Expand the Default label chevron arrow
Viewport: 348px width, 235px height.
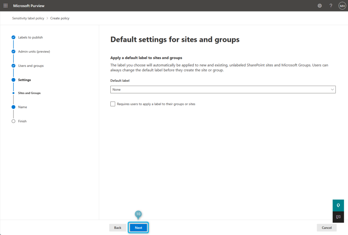coord(333,89)
